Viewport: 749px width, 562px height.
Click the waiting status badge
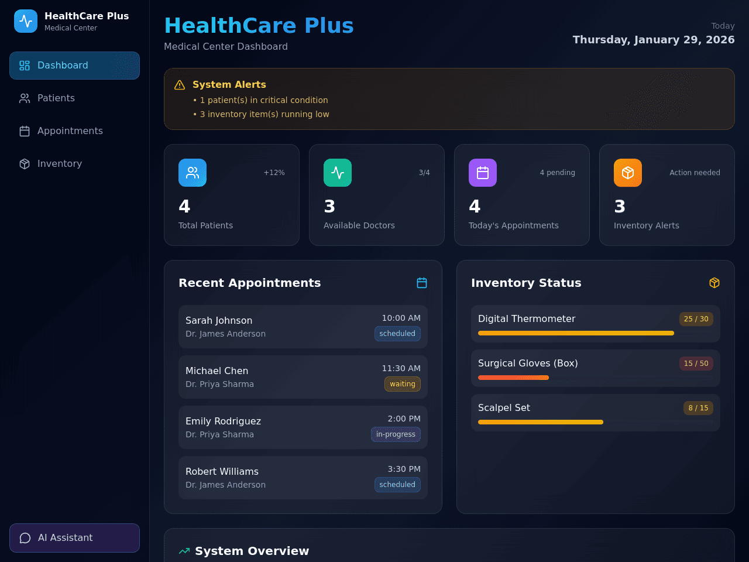pos(403,384)
